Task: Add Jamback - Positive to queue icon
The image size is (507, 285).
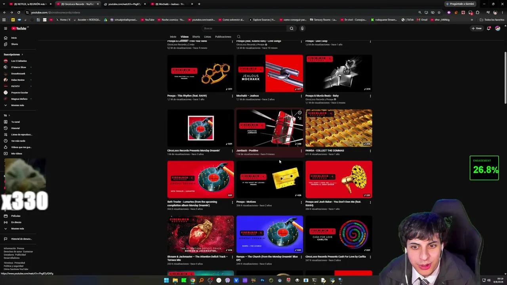Action: click(299, 118)
